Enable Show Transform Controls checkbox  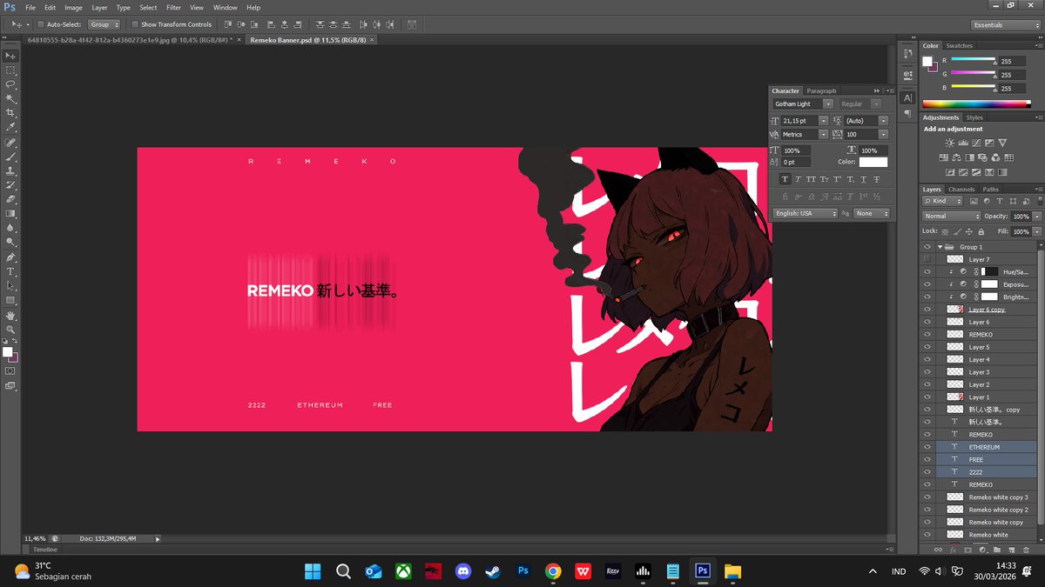tap(135, 24)
